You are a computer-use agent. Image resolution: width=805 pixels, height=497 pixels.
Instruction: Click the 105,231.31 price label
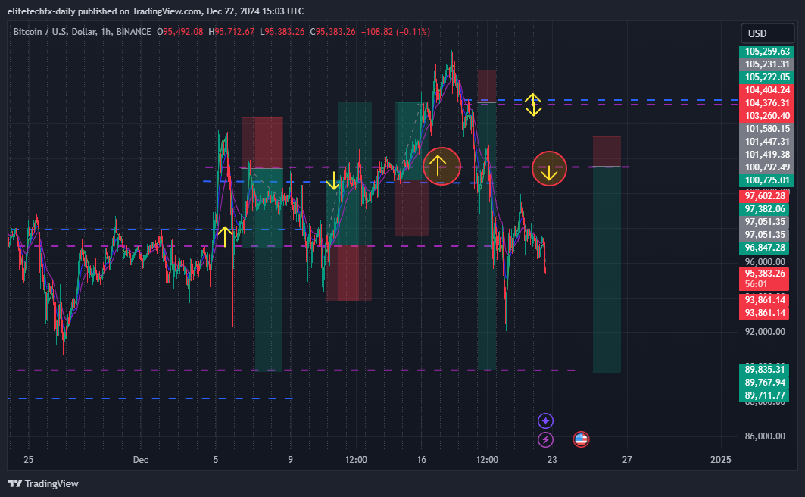click(x=766, y=64)
